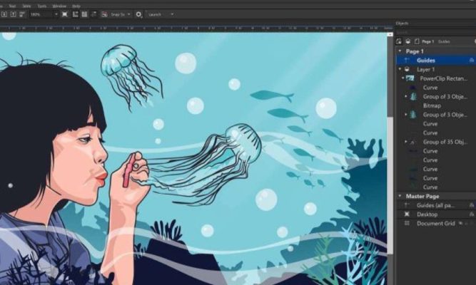
Task: Open the Tools menu
Action: (x=43, y=6)
